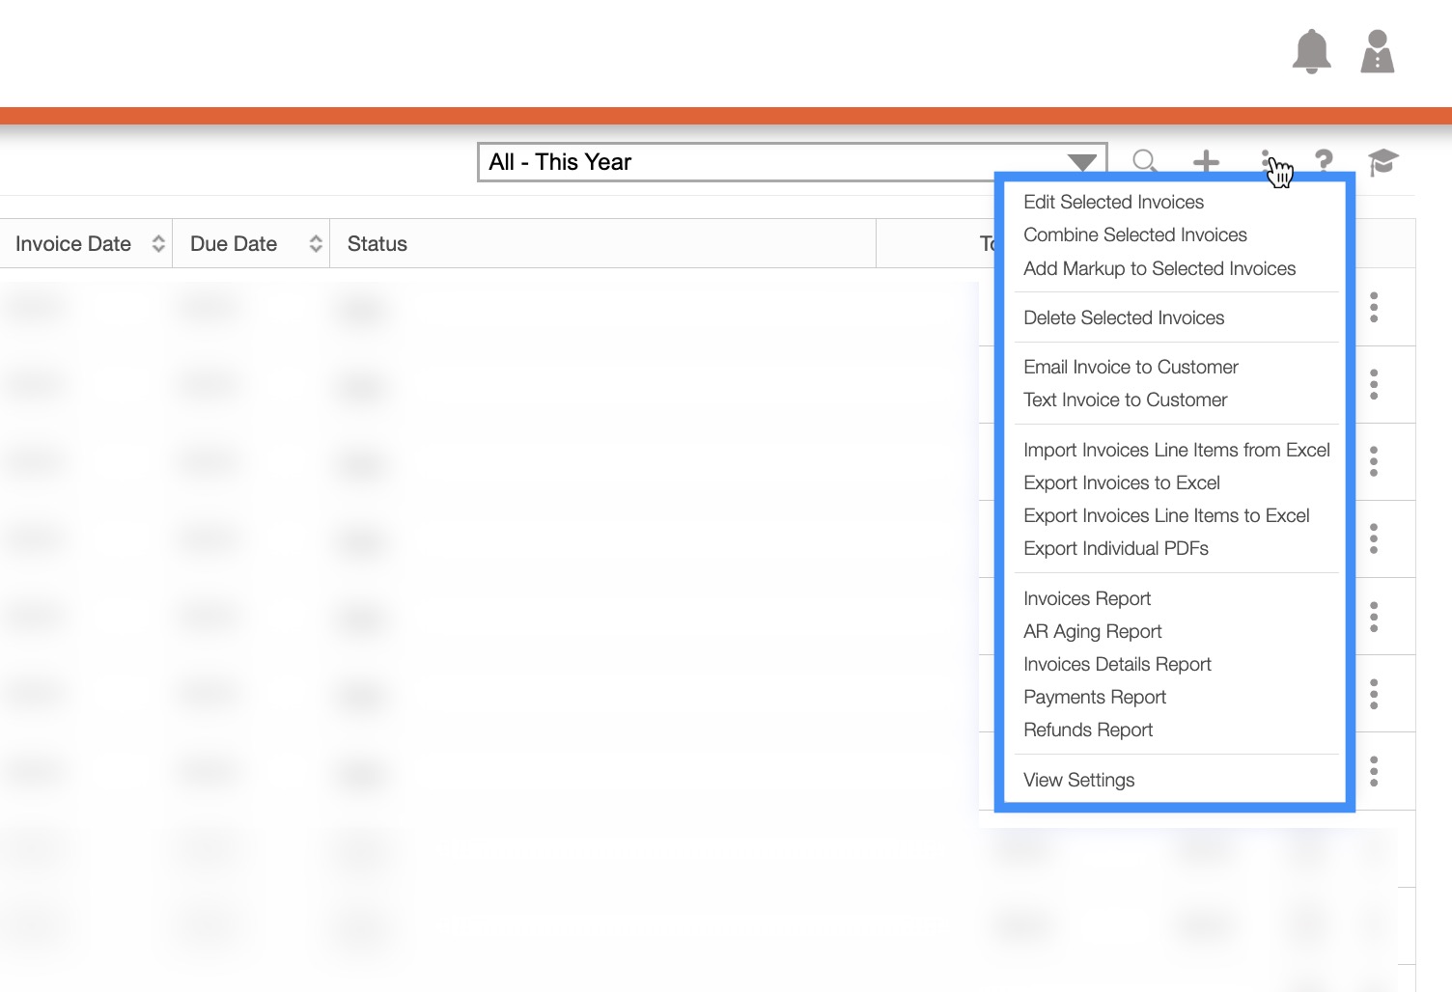Image resolution: width=1452 pixels, height=992 pixels.
Task: Choose Edit Selected Invoices
Action: click(1113, 202)
